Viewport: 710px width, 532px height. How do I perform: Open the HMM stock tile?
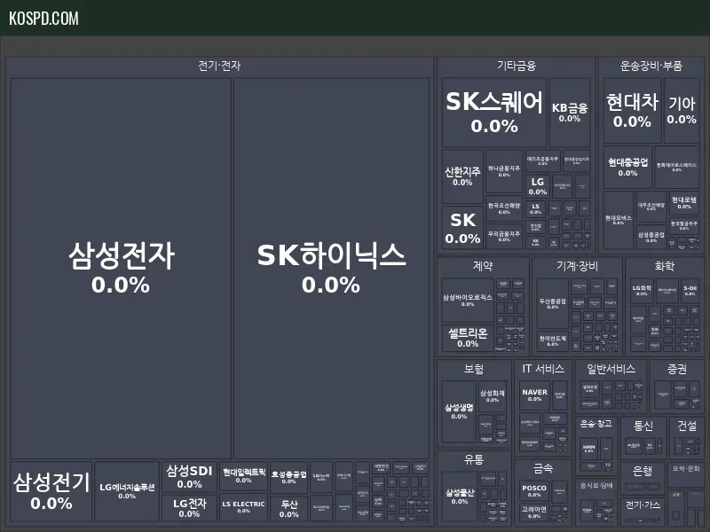[589, 449]
